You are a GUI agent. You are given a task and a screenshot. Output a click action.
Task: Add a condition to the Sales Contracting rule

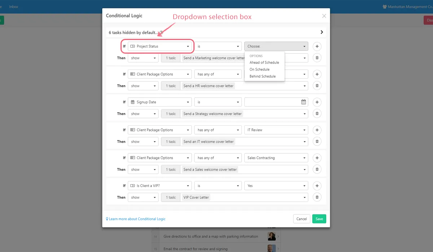tap(317, 158)
